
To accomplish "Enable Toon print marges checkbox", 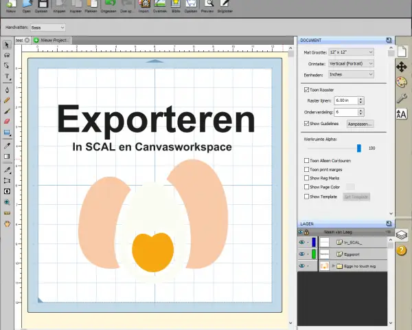I will point(306,170).
